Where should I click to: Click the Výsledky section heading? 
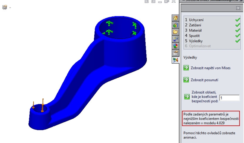190,58
